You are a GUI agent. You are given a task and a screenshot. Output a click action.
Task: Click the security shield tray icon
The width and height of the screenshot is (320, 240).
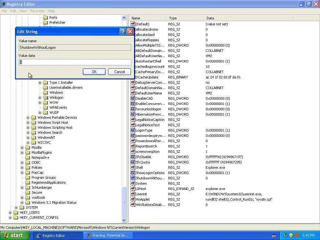[291, 235]
